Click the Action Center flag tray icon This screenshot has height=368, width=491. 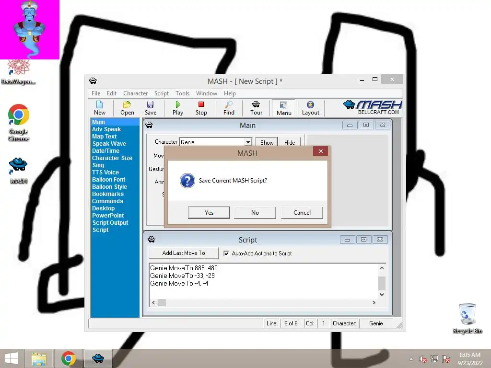click(446, 359)
